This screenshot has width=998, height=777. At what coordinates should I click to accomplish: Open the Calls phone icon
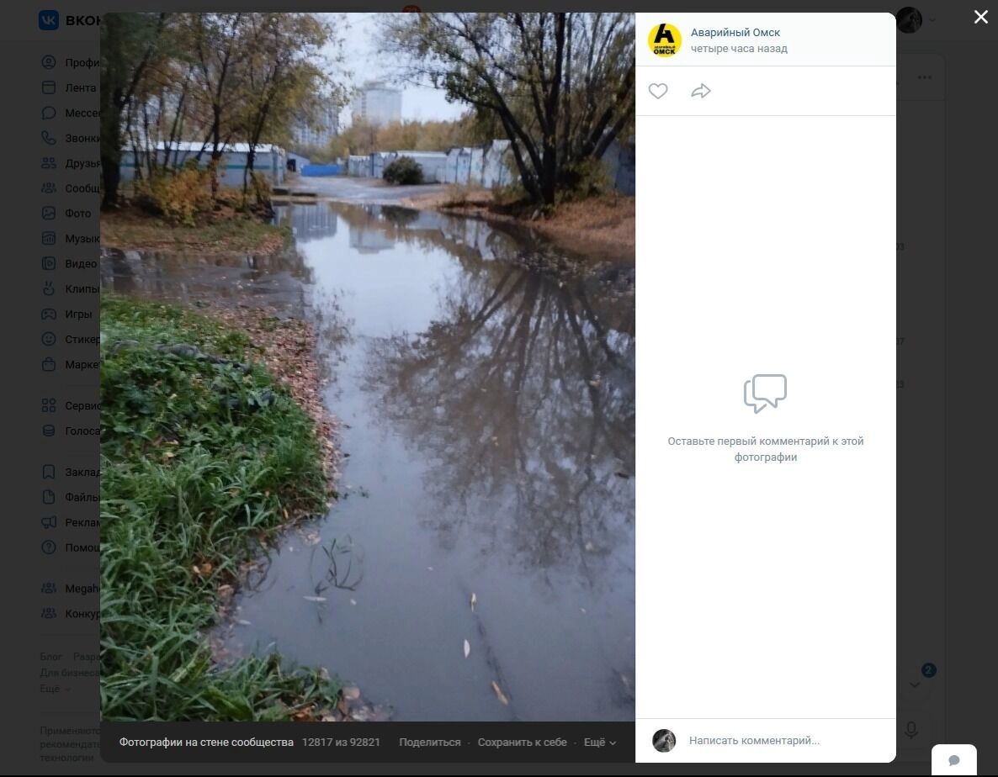[49, 138]
